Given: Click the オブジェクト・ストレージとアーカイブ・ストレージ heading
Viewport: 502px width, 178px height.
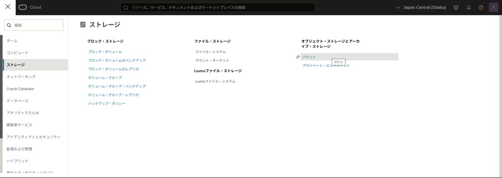Looking at the screenshot, I should pos(330,44).
